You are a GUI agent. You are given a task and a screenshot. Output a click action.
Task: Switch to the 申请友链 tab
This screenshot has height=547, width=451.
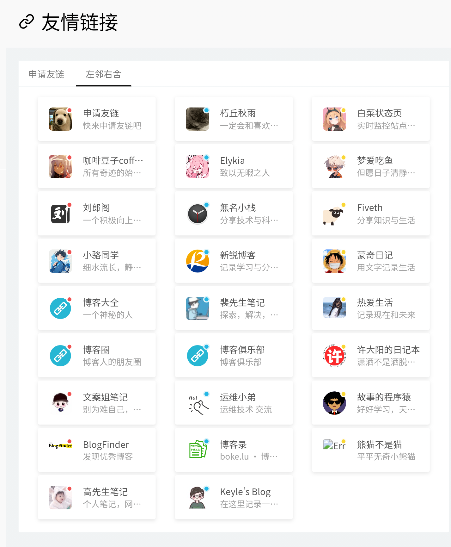46,74
